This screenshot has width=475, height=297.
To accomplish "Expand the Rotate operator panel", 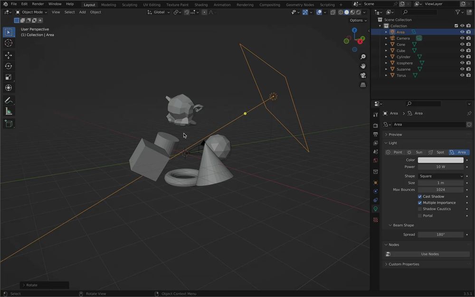I will pos(44,285).
